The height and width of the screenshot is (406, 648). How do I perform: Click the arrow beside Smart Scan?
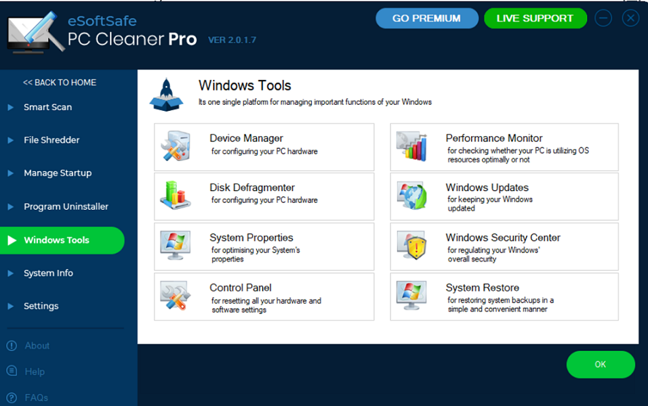[x=11, y=108]
